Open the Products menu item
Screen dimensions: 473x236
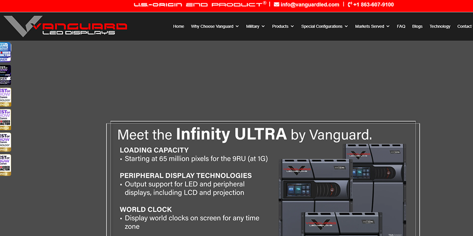280,26
